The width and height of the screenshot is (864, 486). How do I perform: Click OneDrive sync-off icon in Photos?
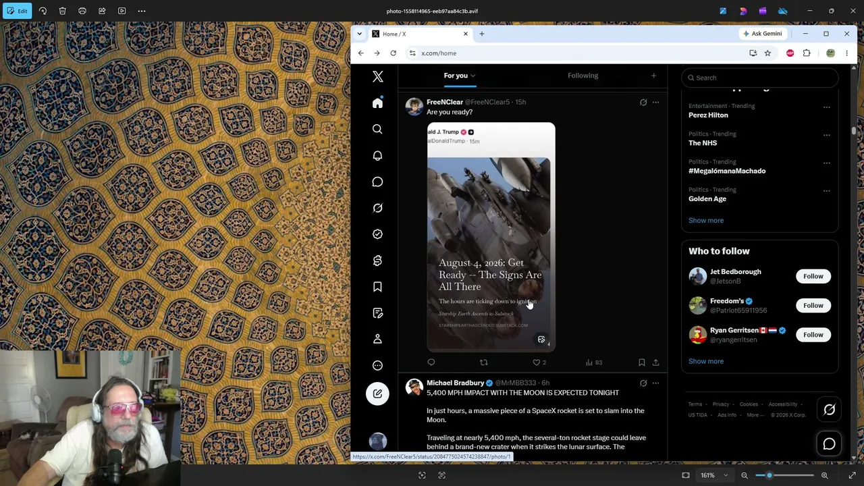pos(782,11)
